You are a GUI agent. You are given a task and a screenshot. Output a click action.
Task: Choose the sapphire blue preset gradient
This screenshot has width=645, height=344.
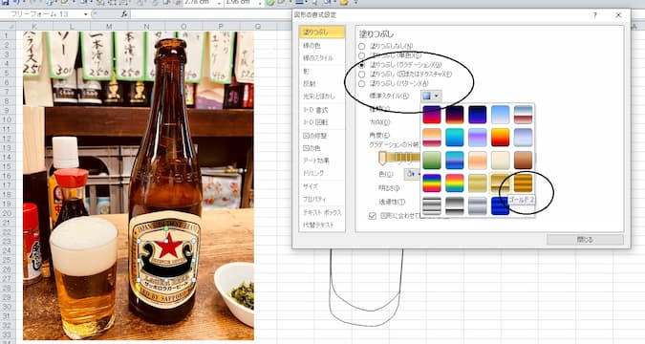click(500, 205)
